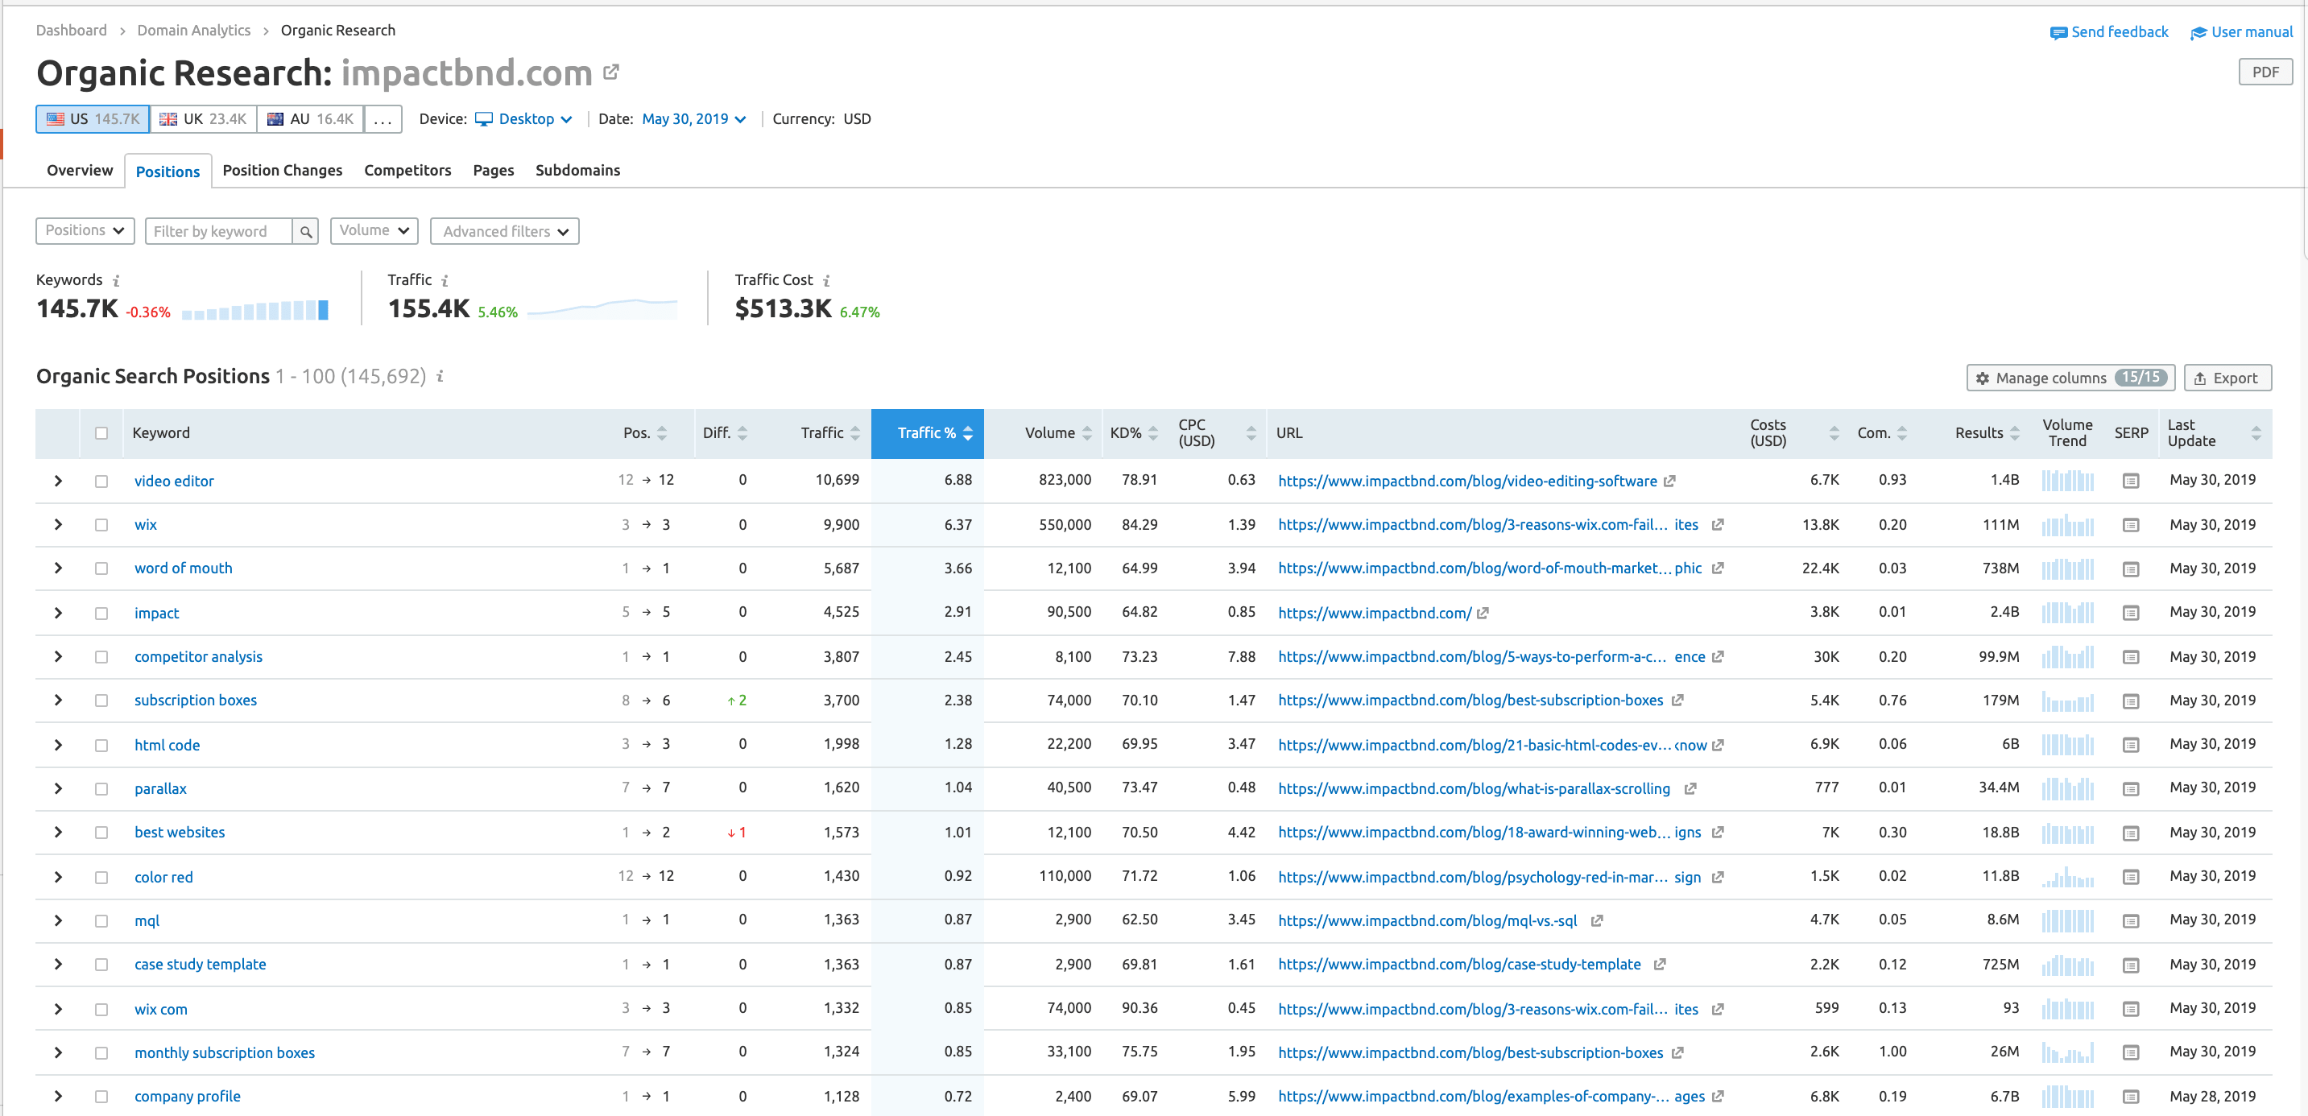Click the Volume Trend bars for color red
2308x1116 pixels.
click(2068, 876)
